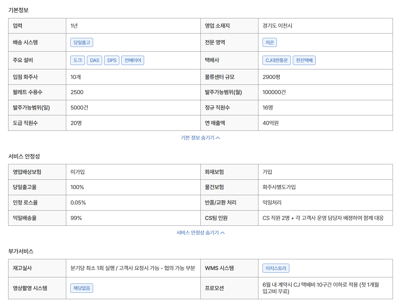Select the DPS equipment tag

click(112, 60)
